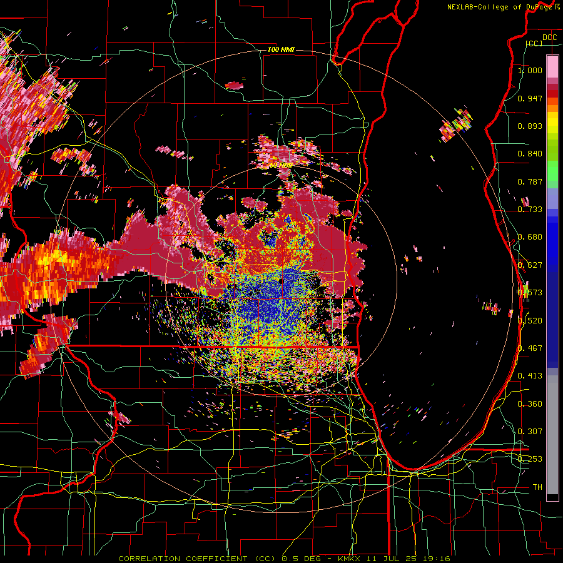This screenshot has height=563, width=563.
Task: Pick the yellow segment of the color bar
Action: 552,123
